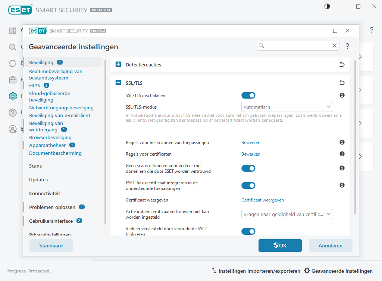
Task: Click the info icon next to SSL/TLS inschakelen
Action: point(342,95)
